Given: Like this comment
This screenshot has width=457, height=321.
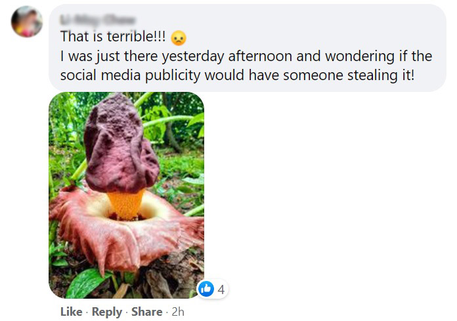Looking at the screenshot, I should pyautogui.click(x=71, y=312).
